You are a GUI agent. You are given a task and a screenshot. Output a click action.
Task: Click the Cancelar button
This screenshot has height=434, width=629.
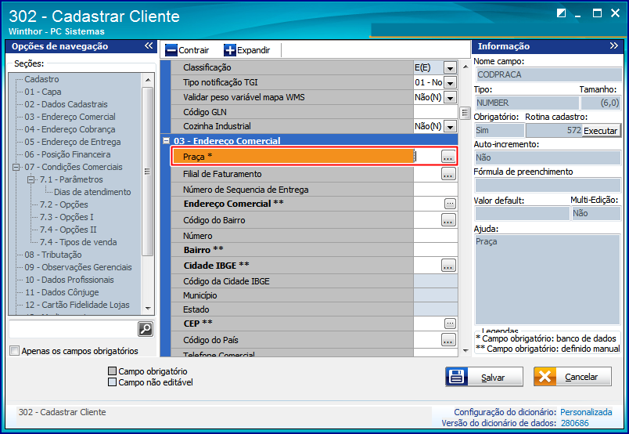573,377
